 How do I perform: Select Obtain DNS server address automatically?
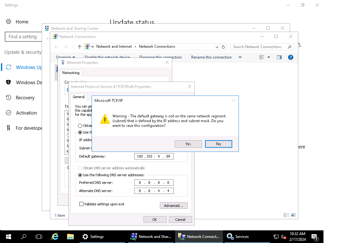[80, 168]
